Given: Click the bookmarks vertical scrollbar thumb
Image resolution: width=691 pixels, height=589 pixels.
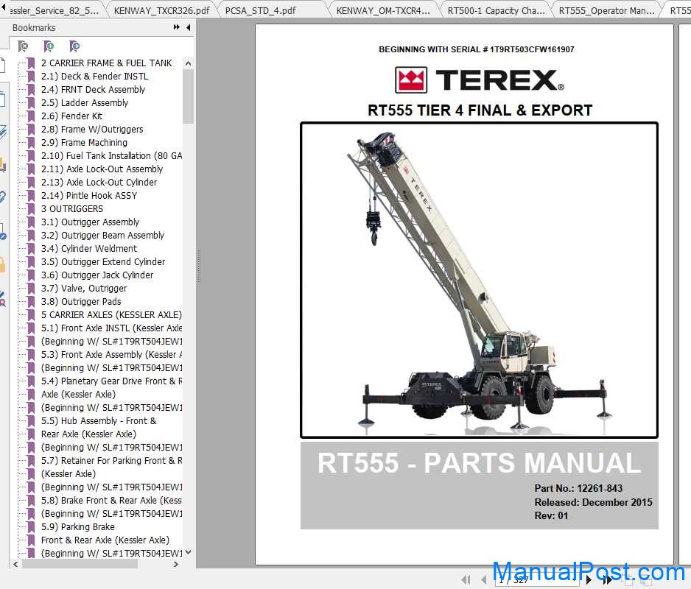Looking at the screenshot, I should pos(188,96).
